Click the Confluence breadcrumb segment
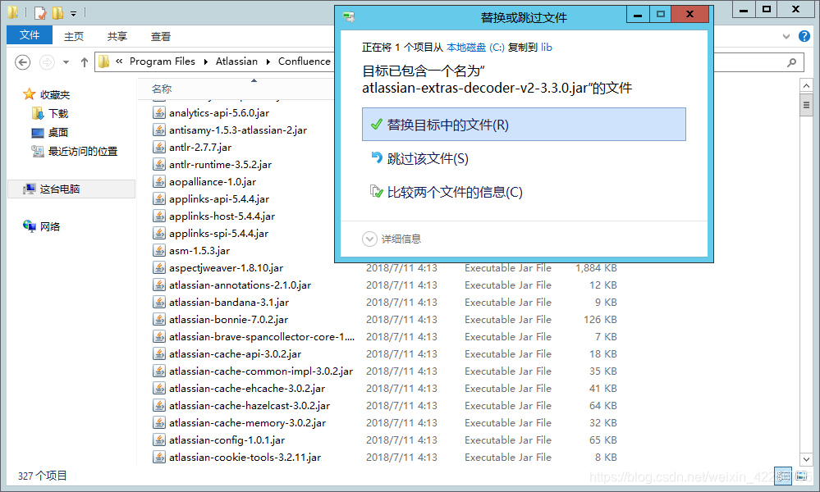The image size is (820, 492). click(305, 61)
